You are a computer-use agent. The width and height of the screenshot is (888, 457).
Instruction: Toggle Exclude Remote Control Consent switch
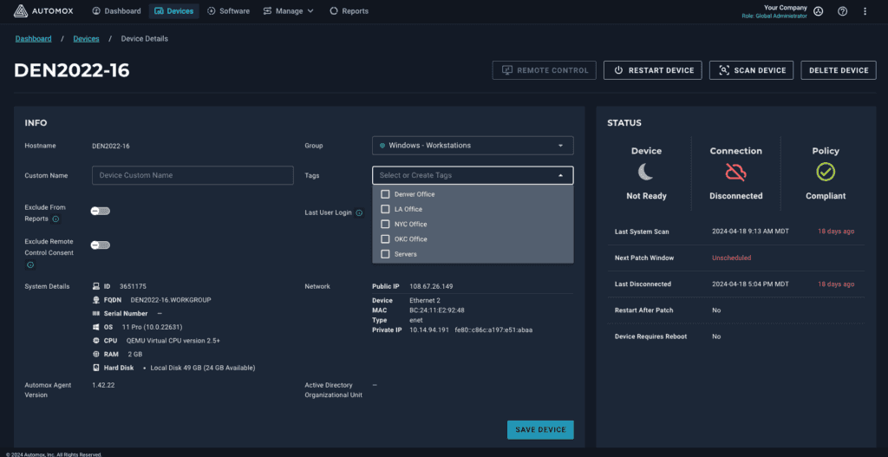(x=101, y=245)
